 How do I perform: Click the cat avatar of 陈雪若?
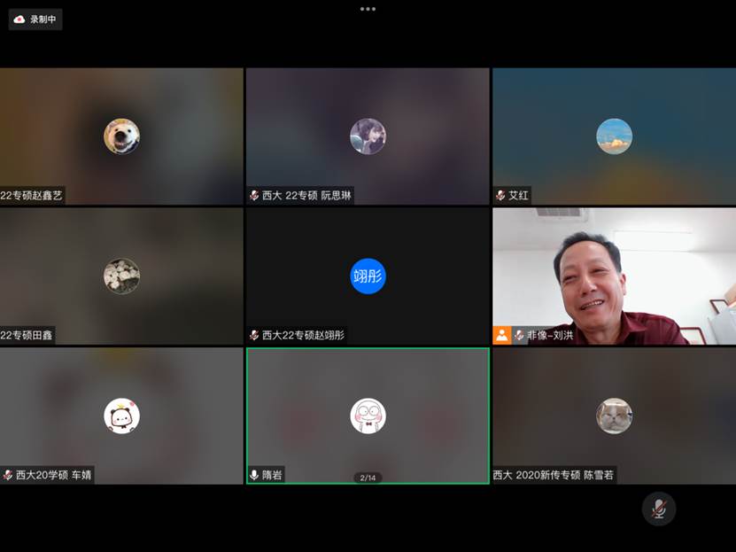click(x=614, y=416)
